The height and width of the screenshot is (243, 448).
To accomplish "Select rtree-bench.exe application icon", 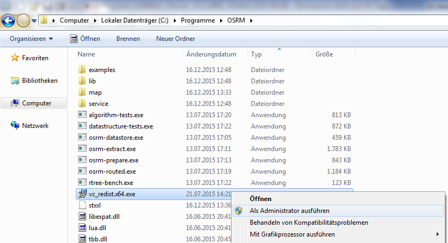I will coord(82,183).
